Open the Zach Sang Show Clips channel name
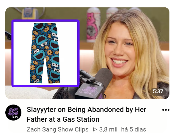Image resolution: width=173 pixels, height=138 pixels. point(58,129)
